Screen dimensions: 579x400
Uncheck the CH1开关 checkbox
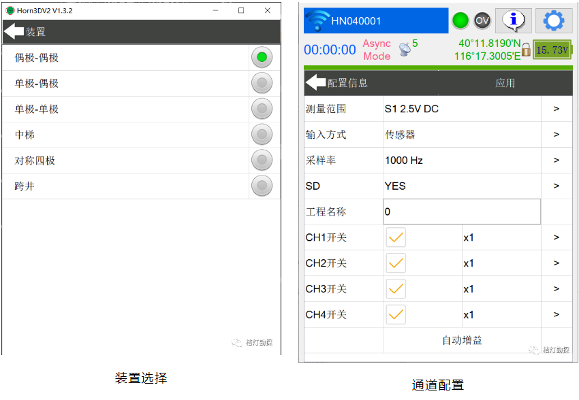(396, 237)
